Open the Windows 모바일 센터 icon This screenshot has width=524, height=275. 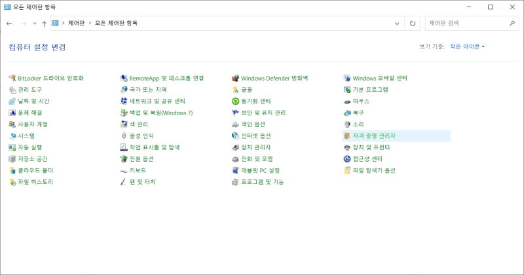[x=347, y=78]
